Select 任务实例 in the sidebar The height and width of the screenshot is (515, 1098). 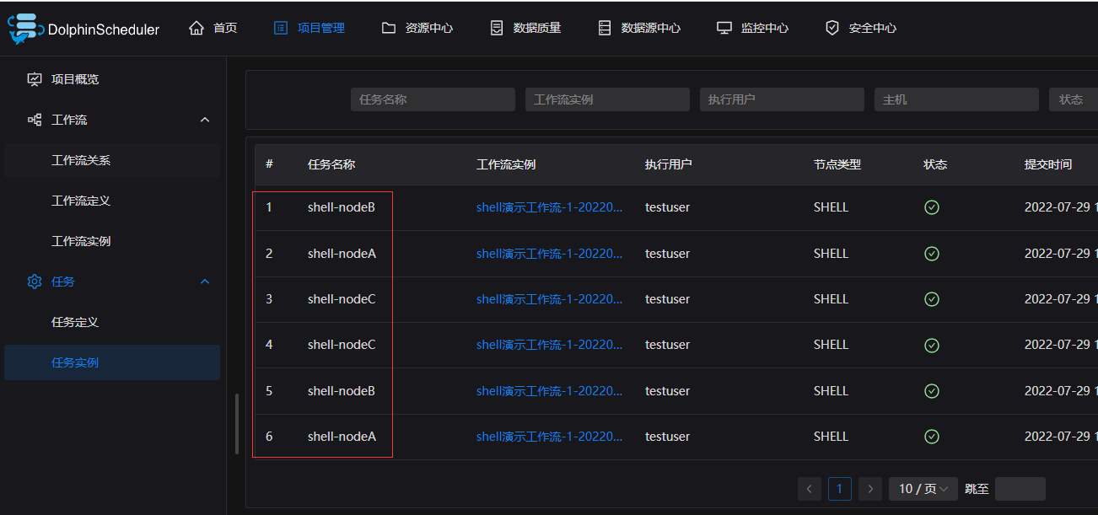112,362
